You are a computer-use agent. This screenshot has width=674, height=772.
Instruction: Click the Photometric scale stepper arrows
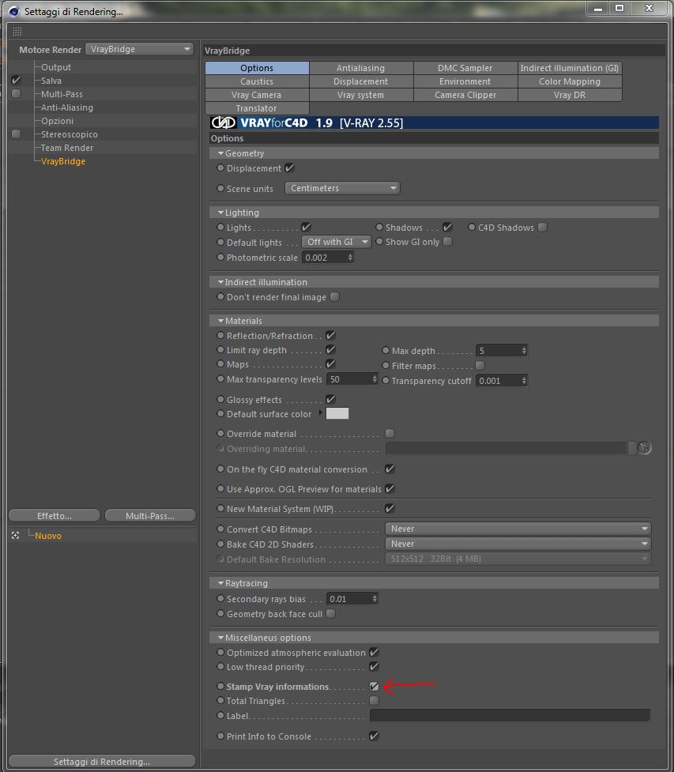[x=350, y=257]
